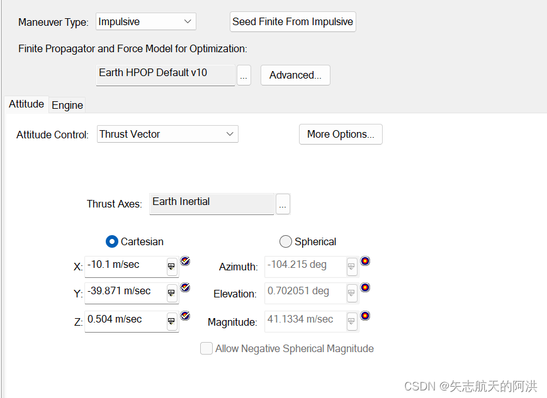
Task: Click the checked bullseye icon next to Y field
Action: pos(185,287)
